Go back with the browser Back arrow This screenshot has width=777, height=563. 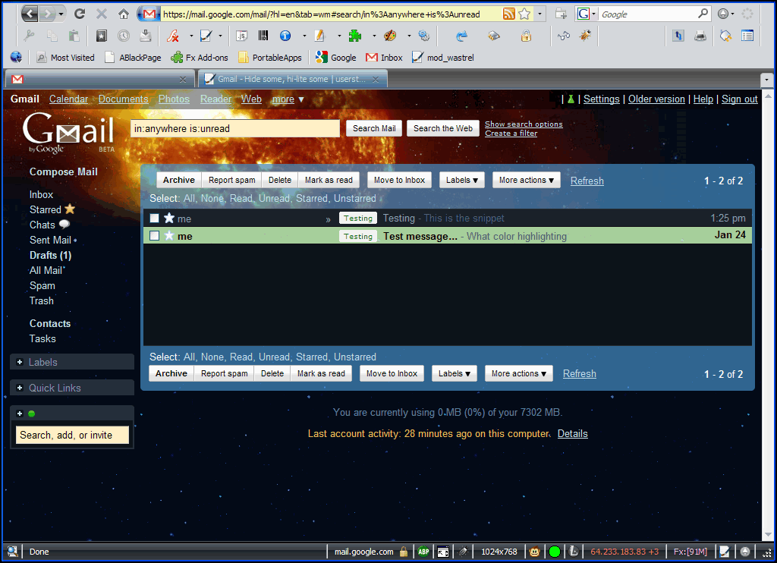point(30,14)
